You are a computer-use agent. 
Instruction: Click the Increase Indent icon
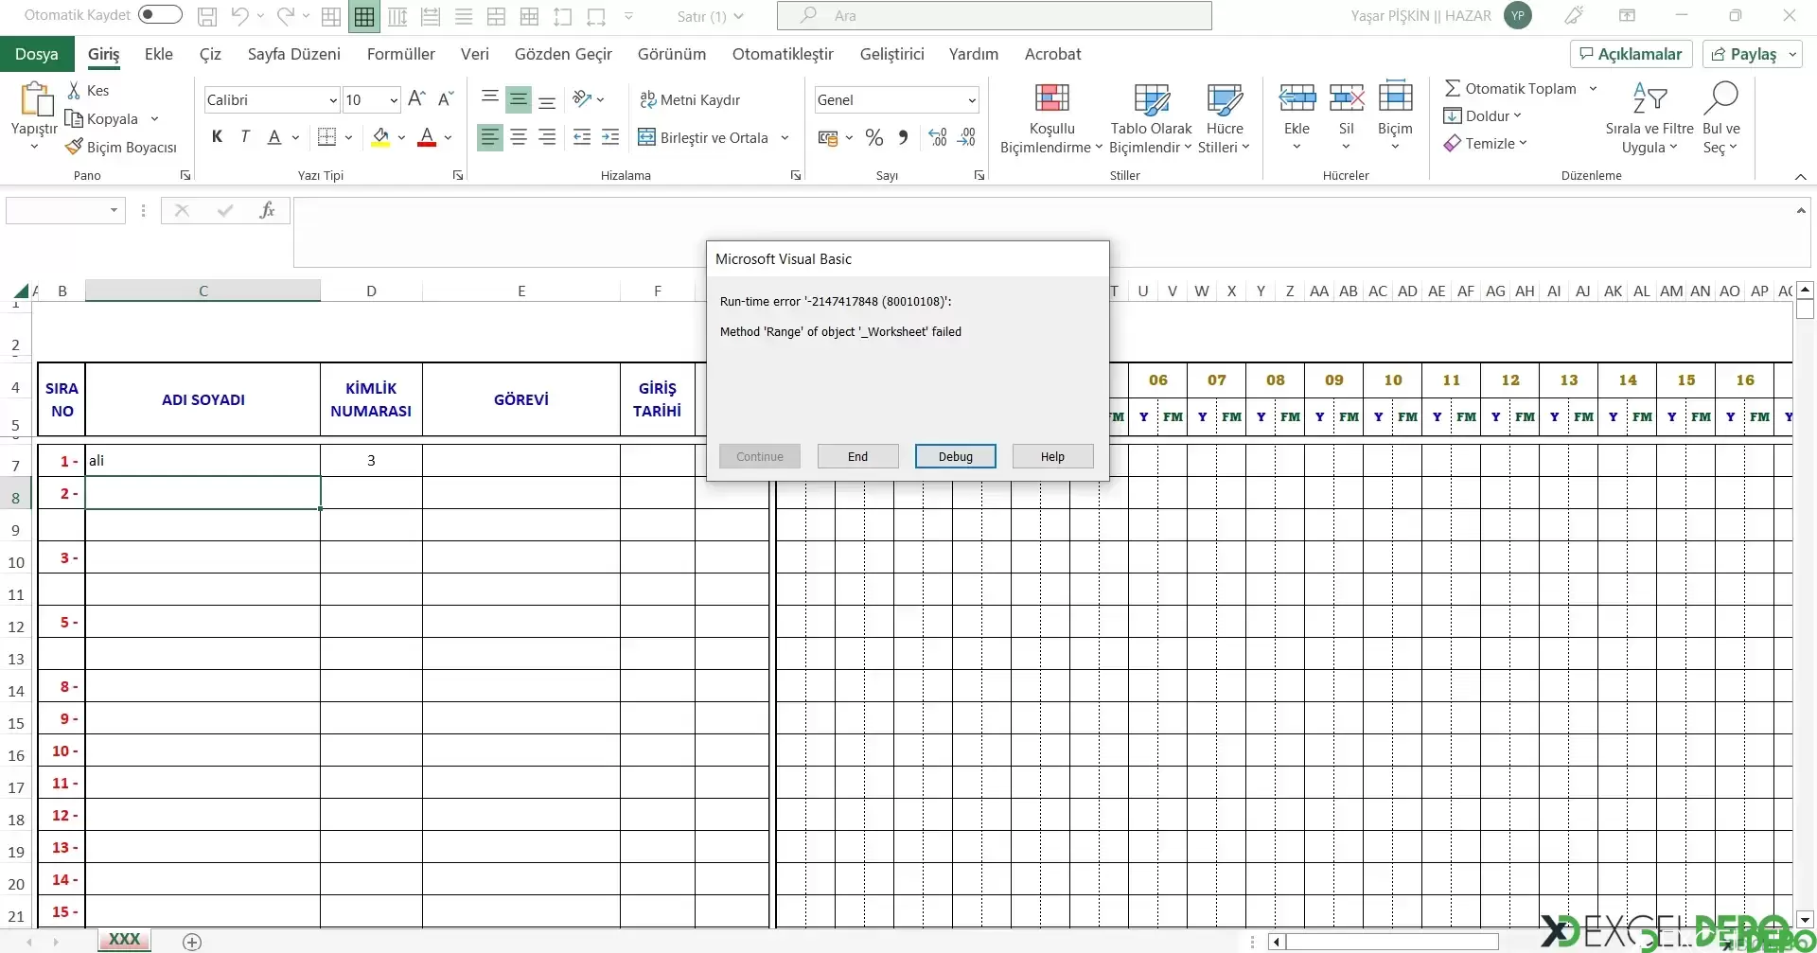point(610,137)
